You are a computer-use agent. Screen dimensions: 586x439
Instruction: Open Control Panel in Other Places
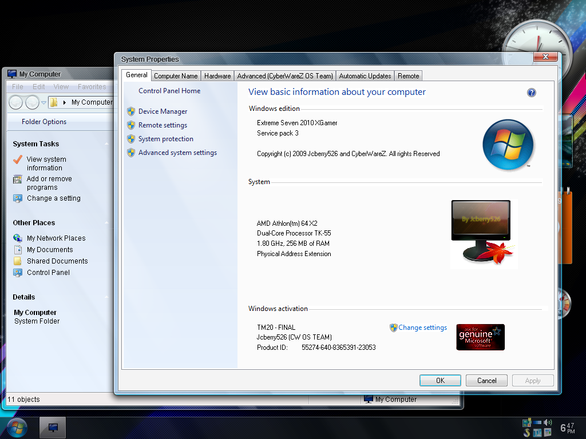point(48,273)
